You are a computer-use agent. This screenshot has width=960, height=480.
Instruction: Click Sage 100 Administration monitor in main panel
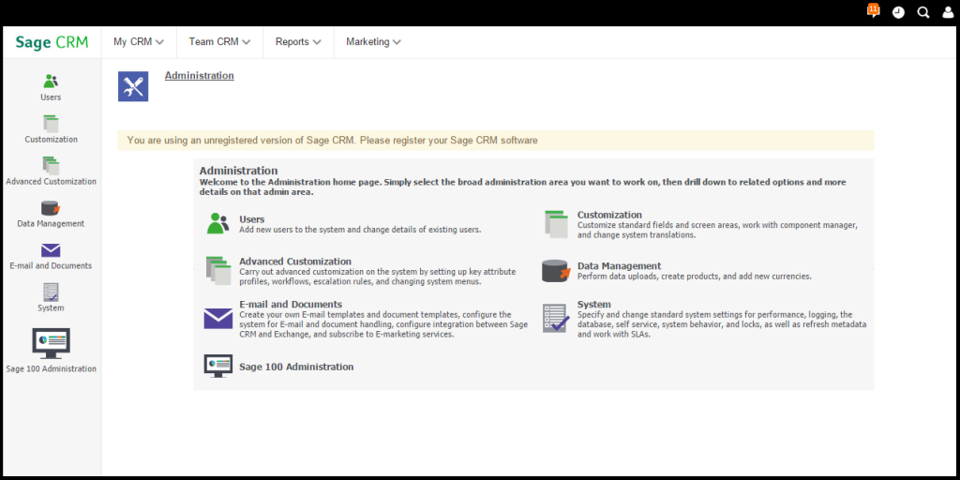[x=217, y=367]
